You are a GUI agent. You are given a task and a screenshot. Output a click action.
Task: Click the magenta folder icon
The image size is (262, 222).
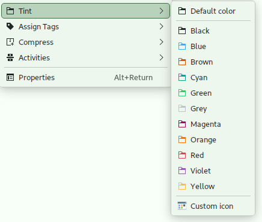[x=182, y=124]
